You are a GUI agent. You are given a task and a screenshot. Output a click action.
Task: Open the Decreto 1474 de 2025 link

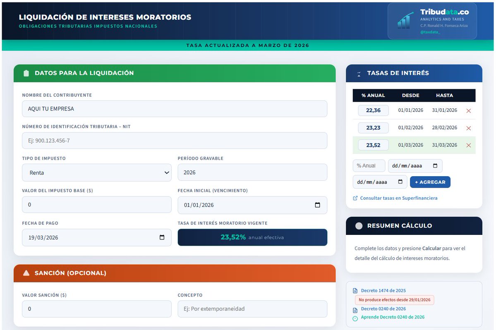click(383, 290)
